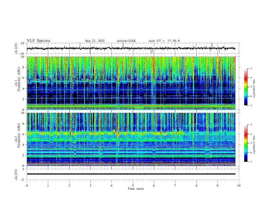Click the "station=GAK" label

pyautogui.click(x=126, y=41)
